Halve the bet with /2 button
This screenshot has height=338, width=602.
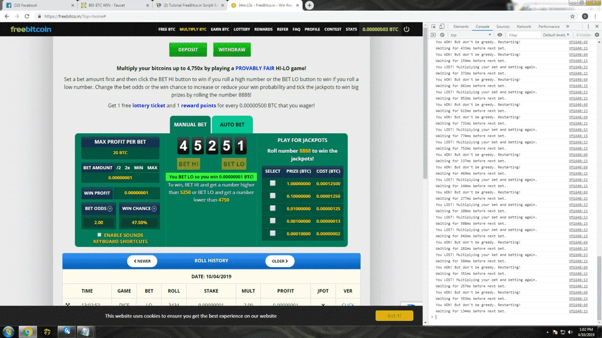point(119,168)
